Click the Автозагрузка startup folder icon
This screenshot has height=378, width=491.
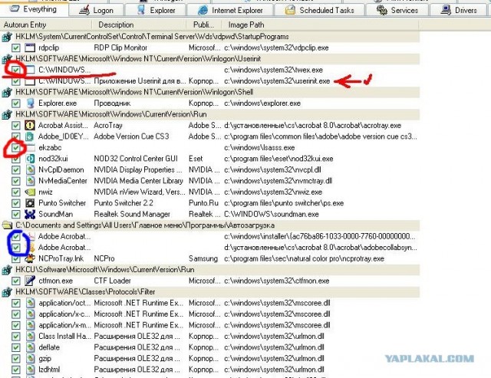(7, 225)
